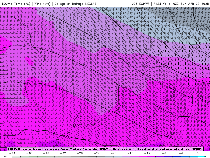
Task: Click the -36 color scale label
Action: coord(46,153)
